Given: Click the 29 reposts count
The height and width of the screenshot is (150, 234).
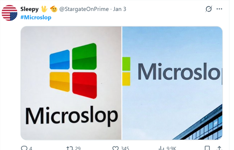Looking at the screenshot, I should pos(78,148).
